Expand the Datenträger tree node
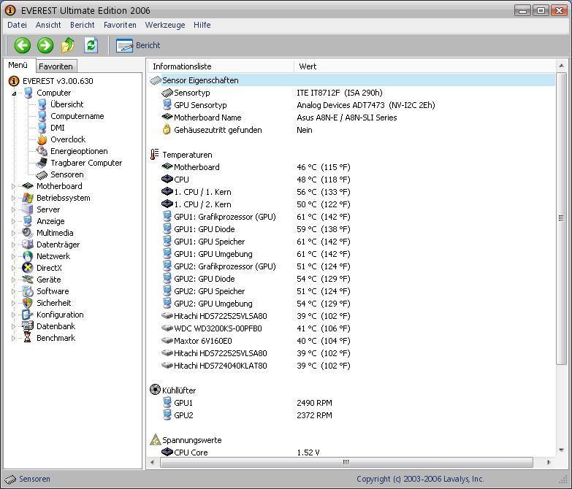 (x=13, y=244)
